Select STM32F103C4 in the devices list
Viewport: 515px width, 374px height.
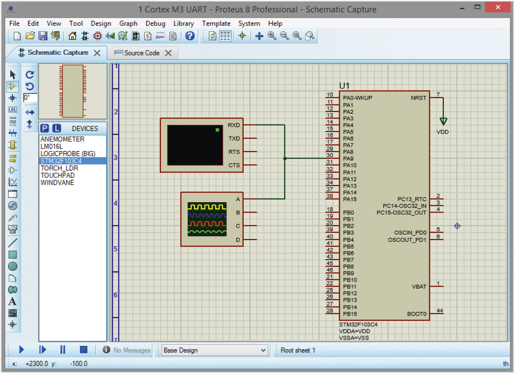point(73,161)
